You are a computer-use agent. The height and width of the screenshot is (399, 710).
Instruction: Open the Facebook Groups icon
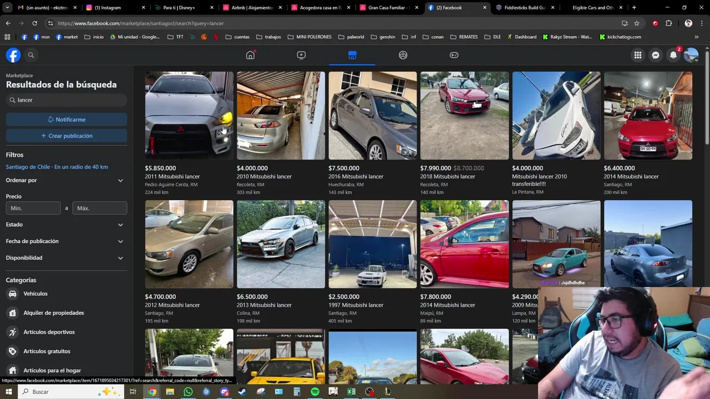[x=403, y=55]
